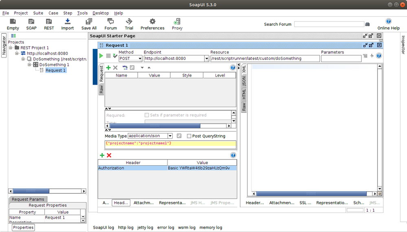407x232 pixels.
Task: Open Media Type application/json dropdown
Action: (170, 136)
